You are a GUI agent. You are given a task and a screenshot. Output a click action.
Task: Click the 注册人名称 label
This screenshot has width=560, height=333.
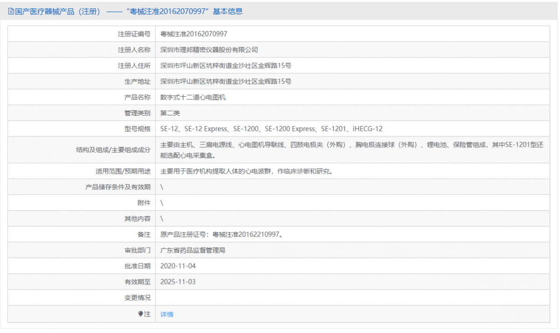[x=134, y=50]
